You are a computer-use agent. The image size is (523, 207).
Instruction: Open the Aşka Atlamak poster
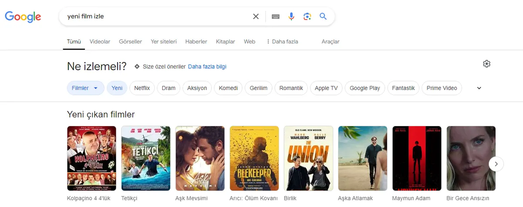363,158
